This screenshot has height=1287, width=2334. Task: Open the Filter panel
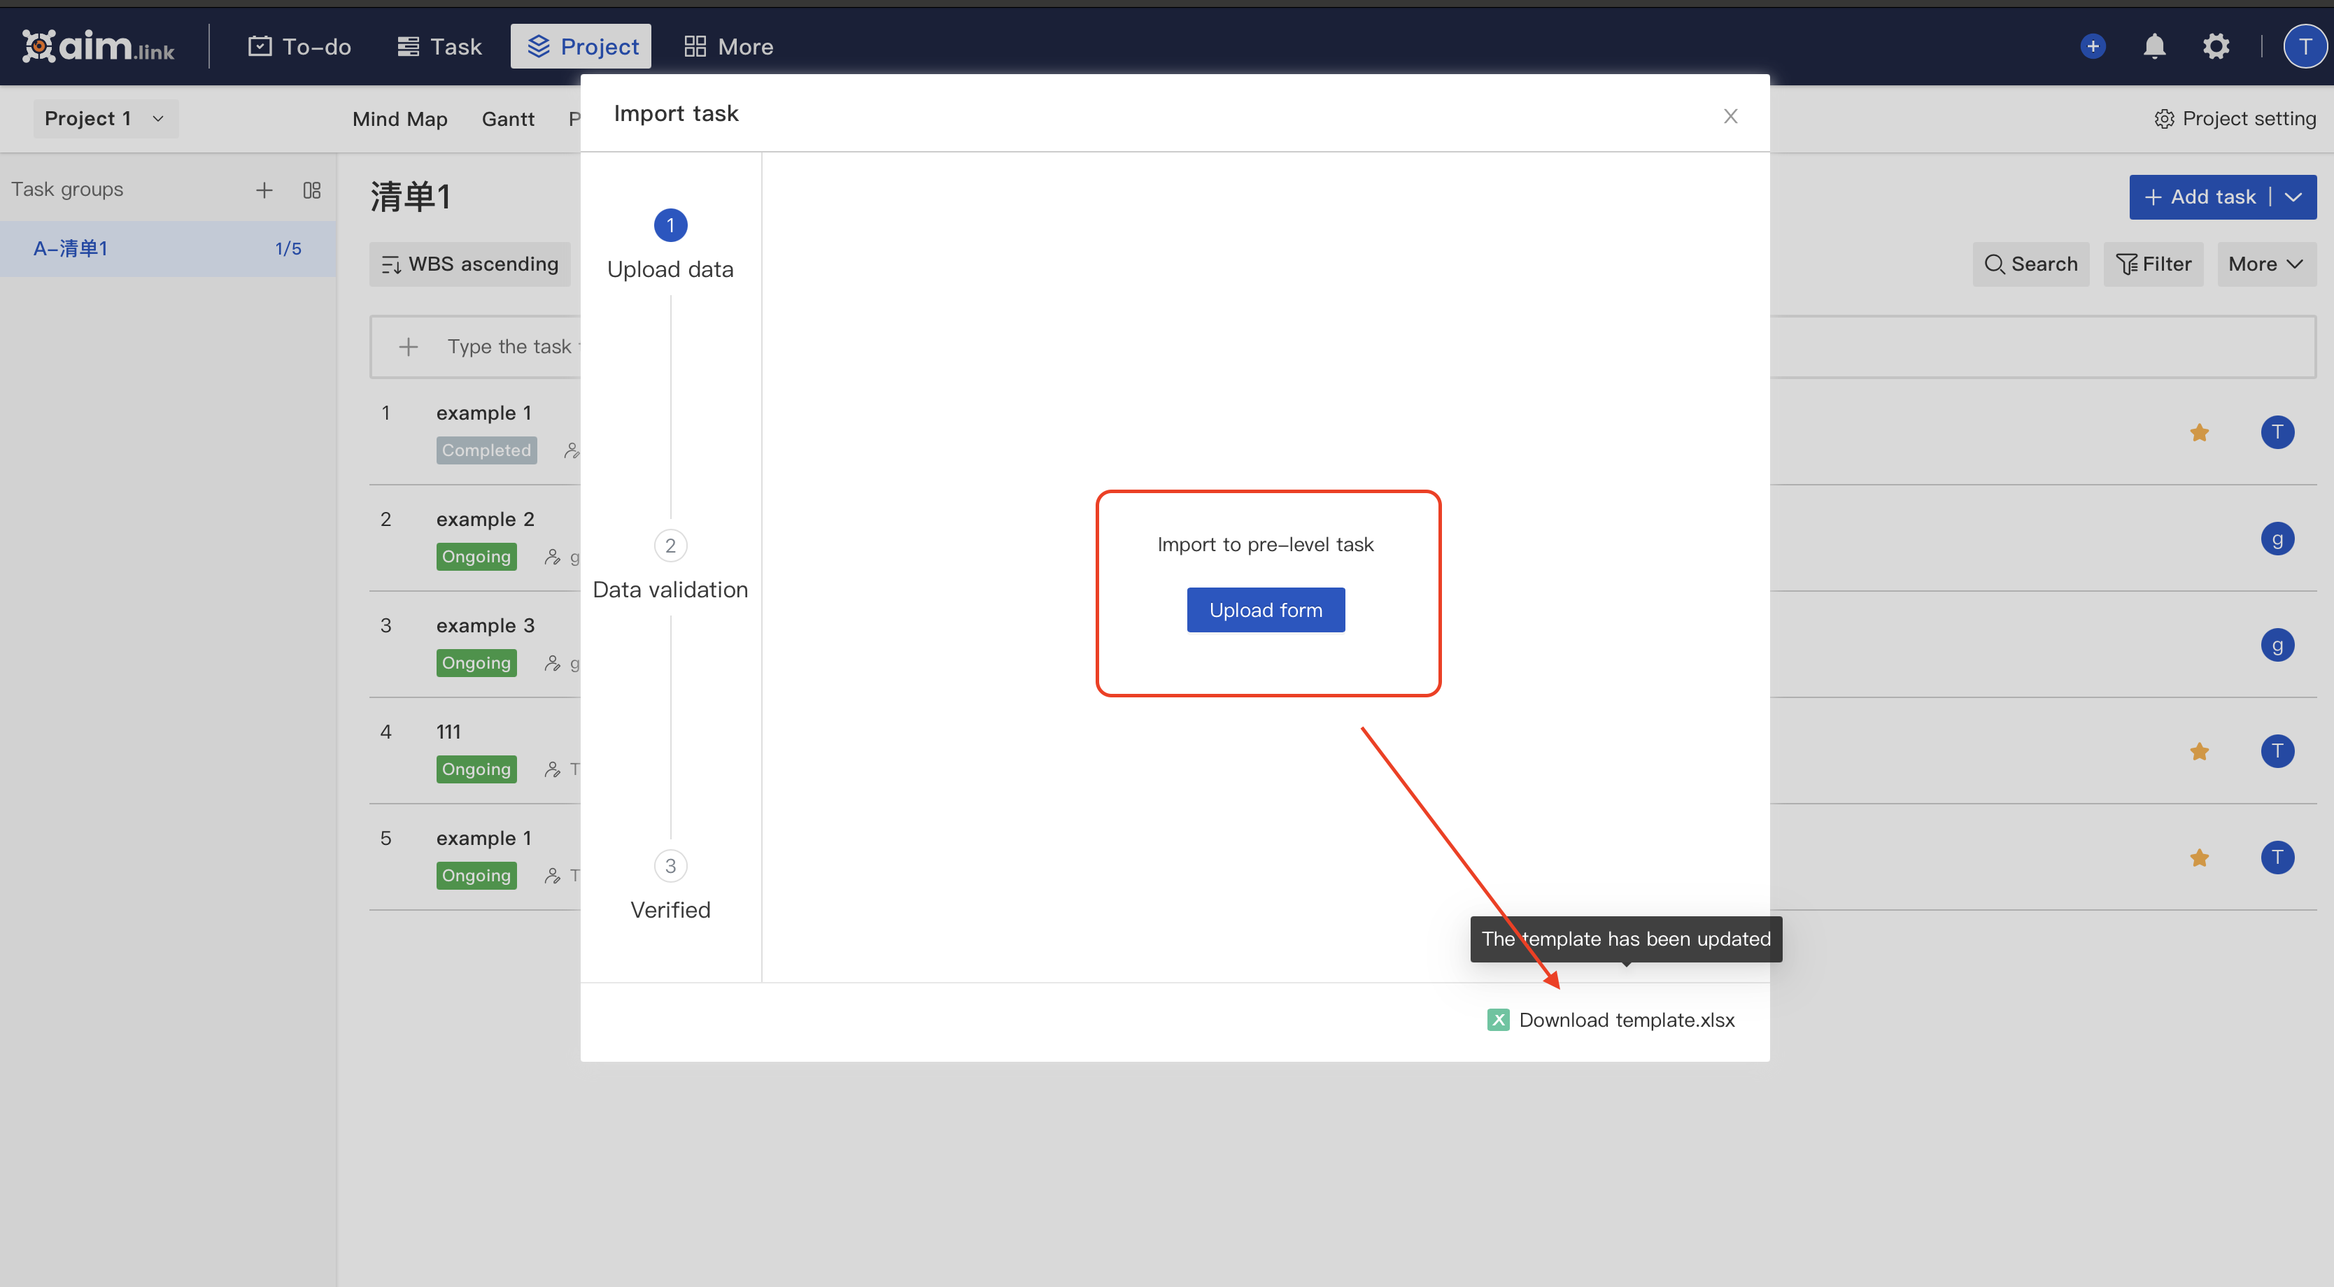(2153, 264)
